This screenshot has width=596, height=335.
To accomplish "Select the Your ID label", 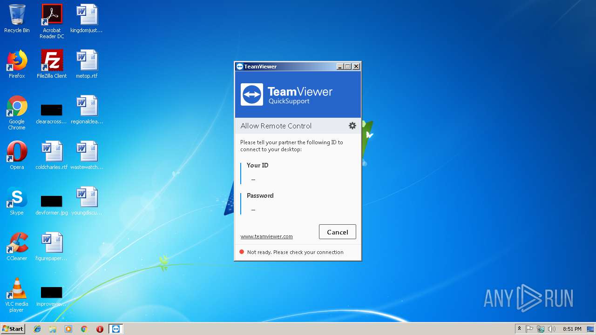I will click(x=257, y=165).
